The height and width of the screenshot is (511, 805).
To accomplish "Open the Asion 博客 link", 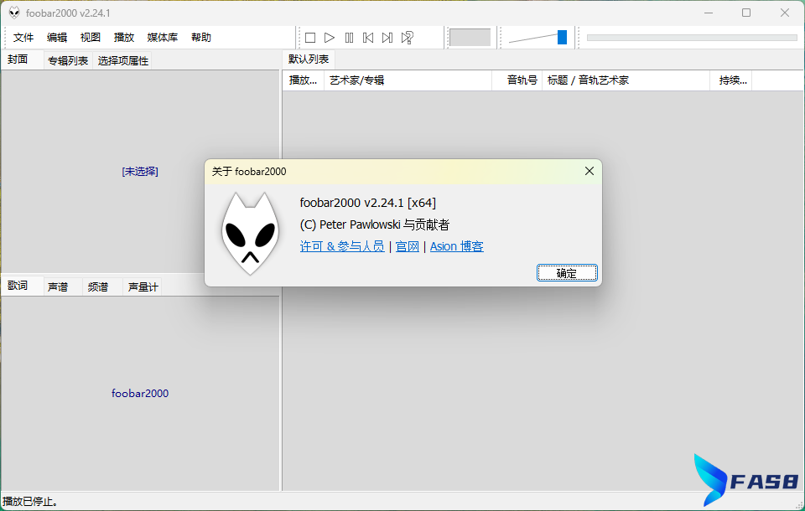I will [x=456, y=246].
